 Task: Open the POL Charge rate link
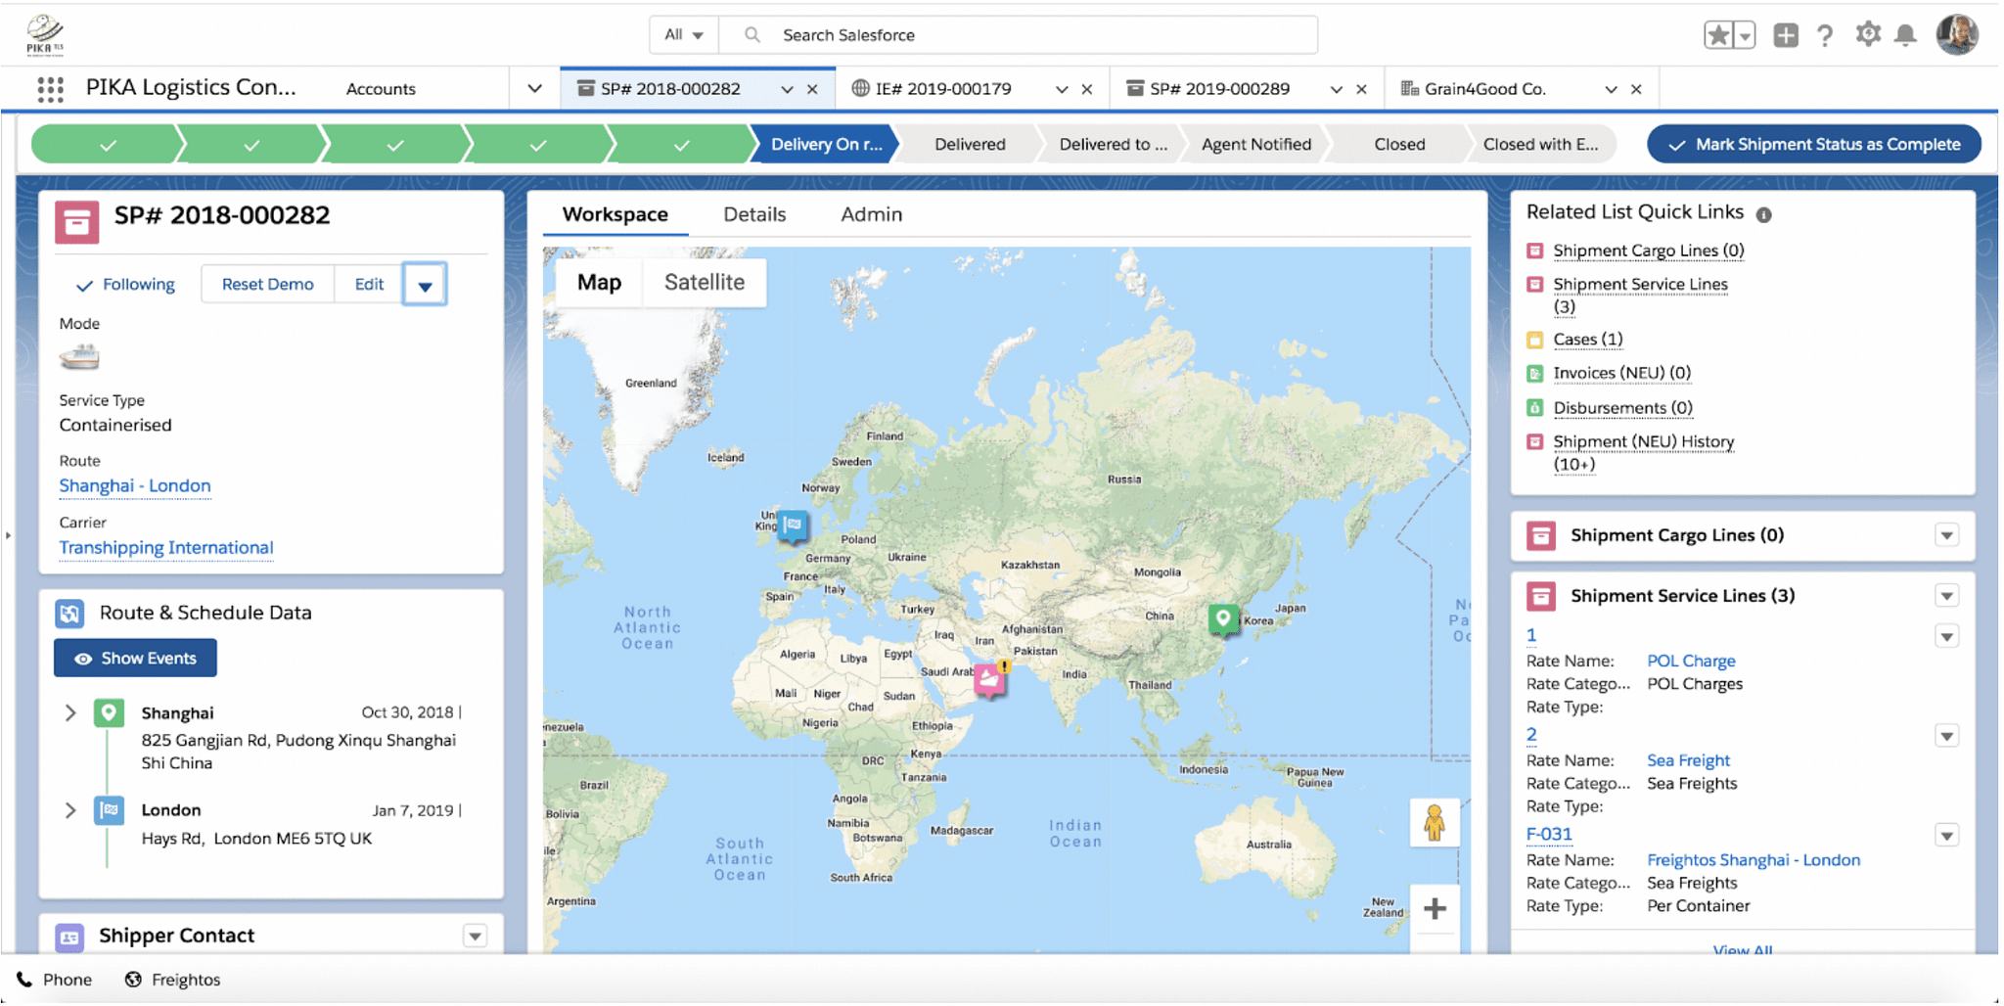[1690, 662]
